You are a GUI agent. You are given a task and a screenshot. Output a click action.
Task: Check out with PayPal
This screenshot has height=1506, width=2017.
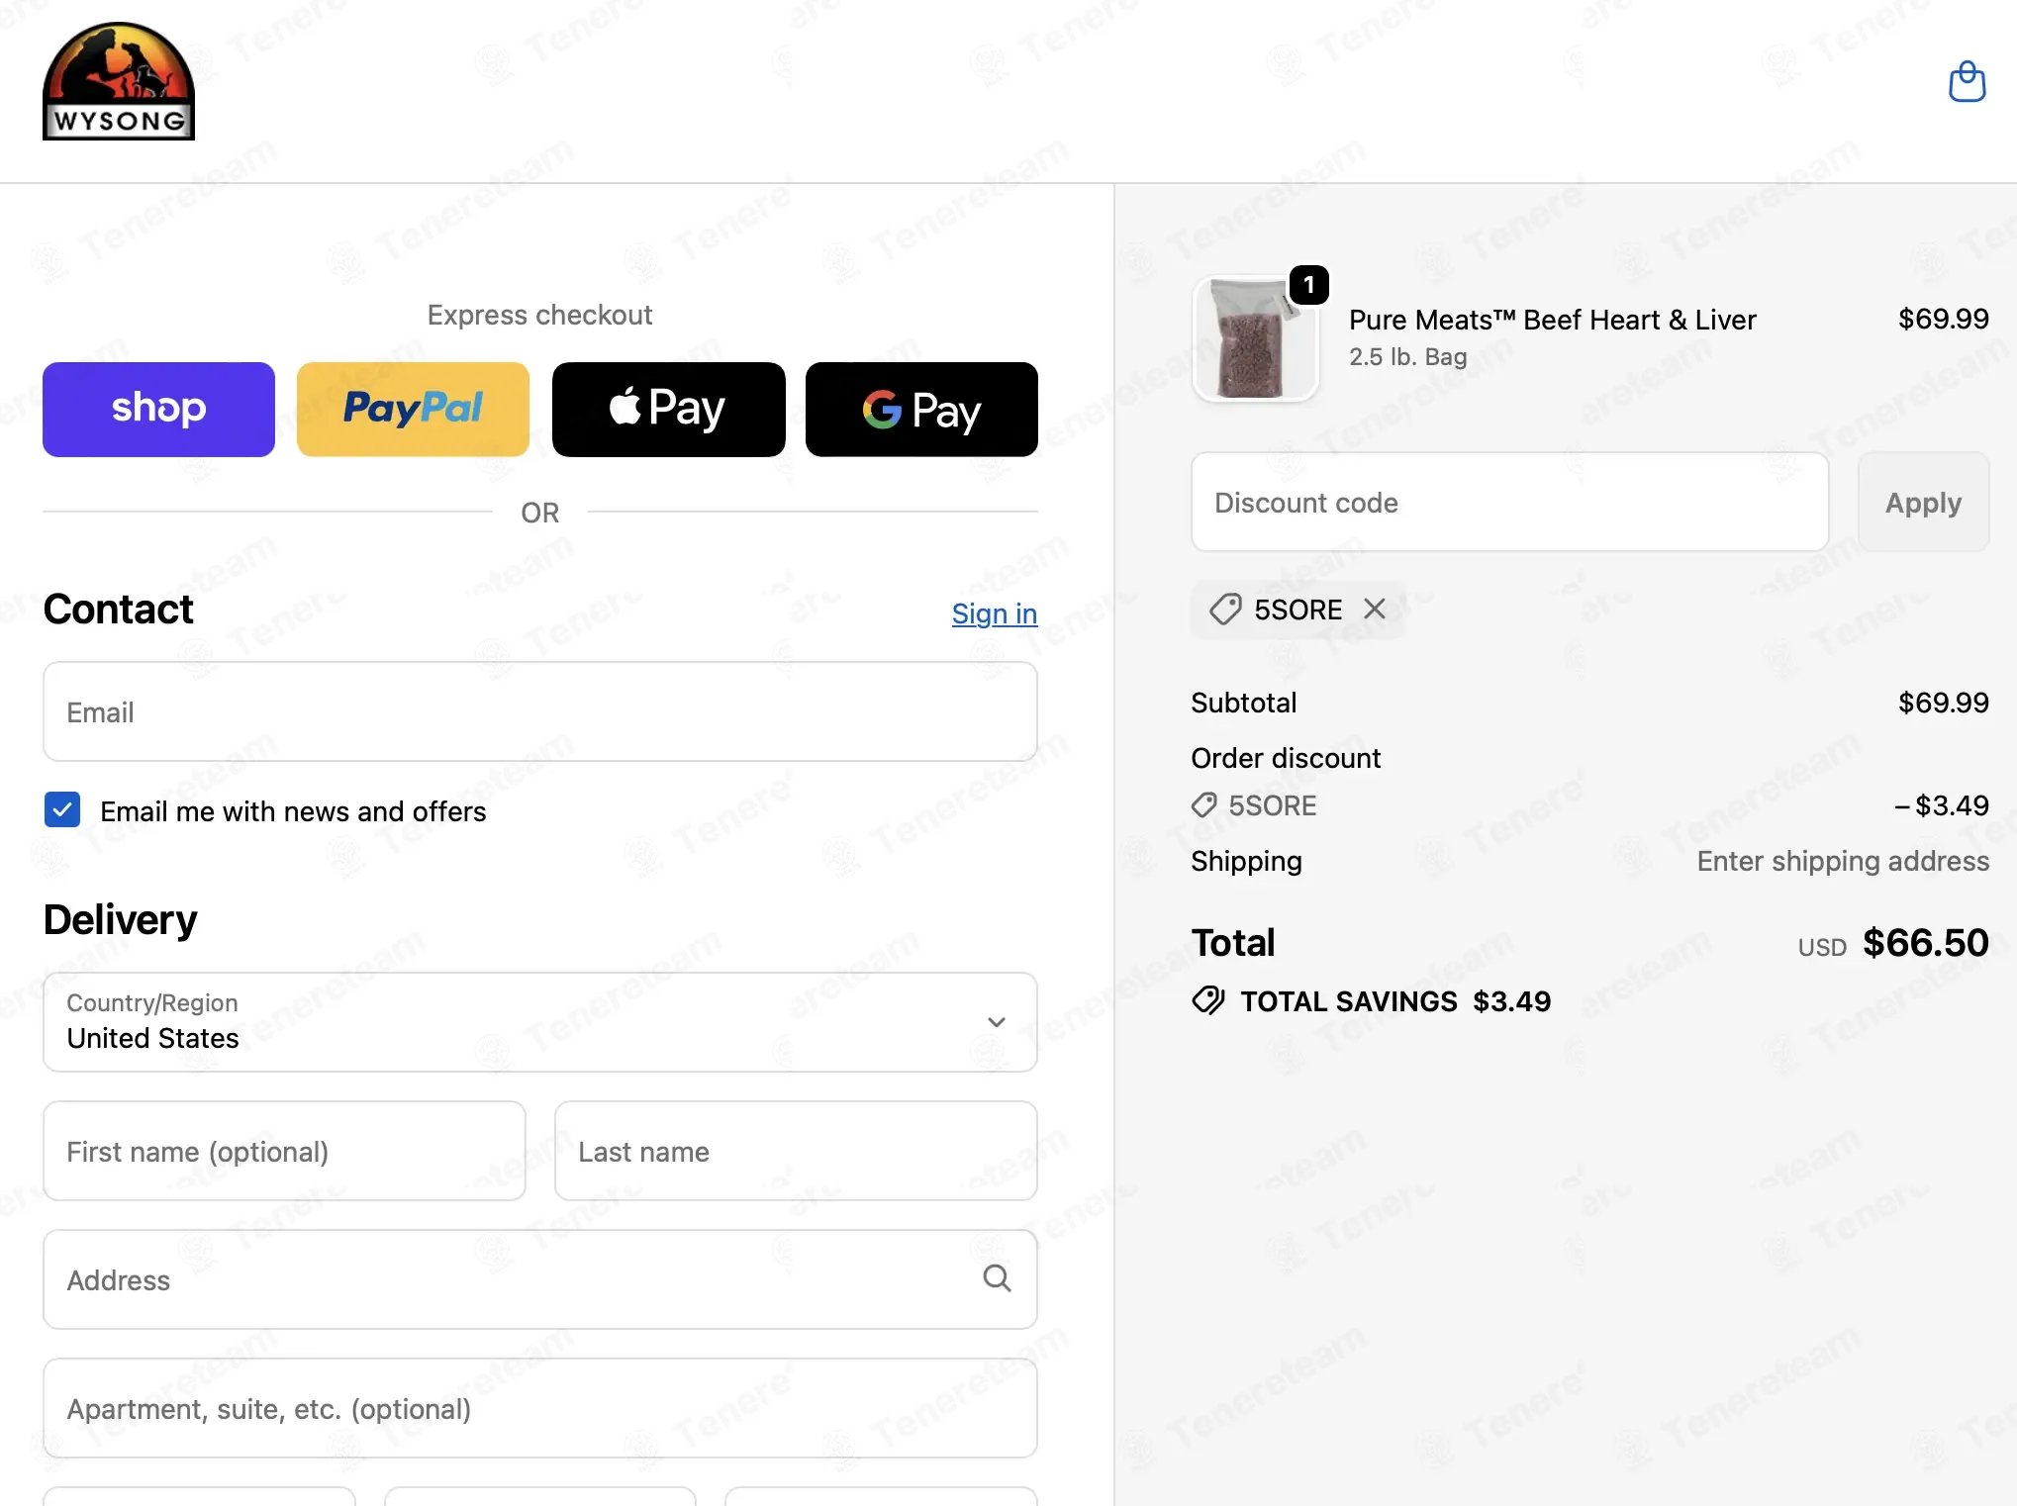click(x=413, y=409)
